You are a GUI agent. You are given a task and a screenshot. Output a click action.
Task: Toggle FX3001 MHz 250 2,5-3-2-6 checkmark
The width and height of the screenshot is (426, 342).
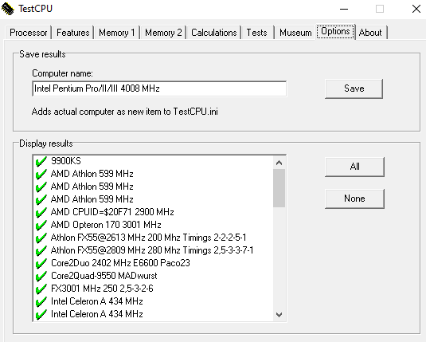click(x=41, y=289)
